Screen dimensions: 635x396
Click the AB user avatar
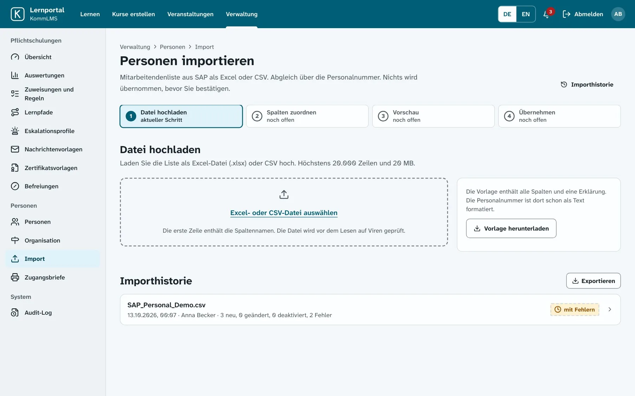point(618,14)
